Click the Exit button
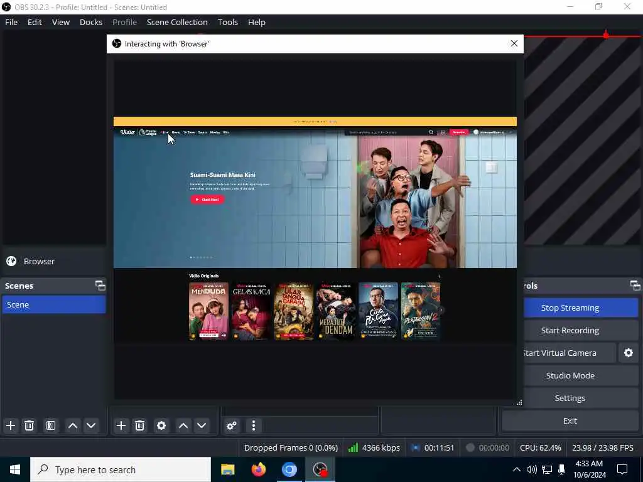 (x=570, y=420)
